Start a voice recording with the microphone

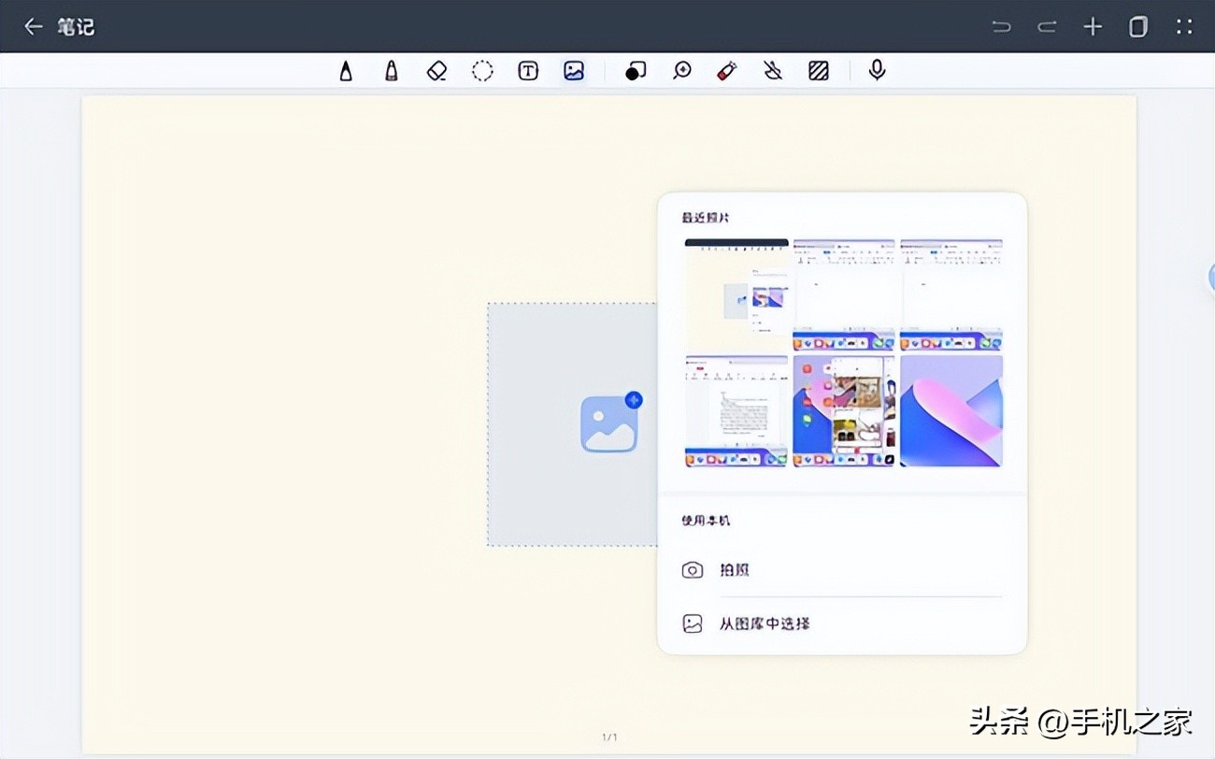click(876, 70)
